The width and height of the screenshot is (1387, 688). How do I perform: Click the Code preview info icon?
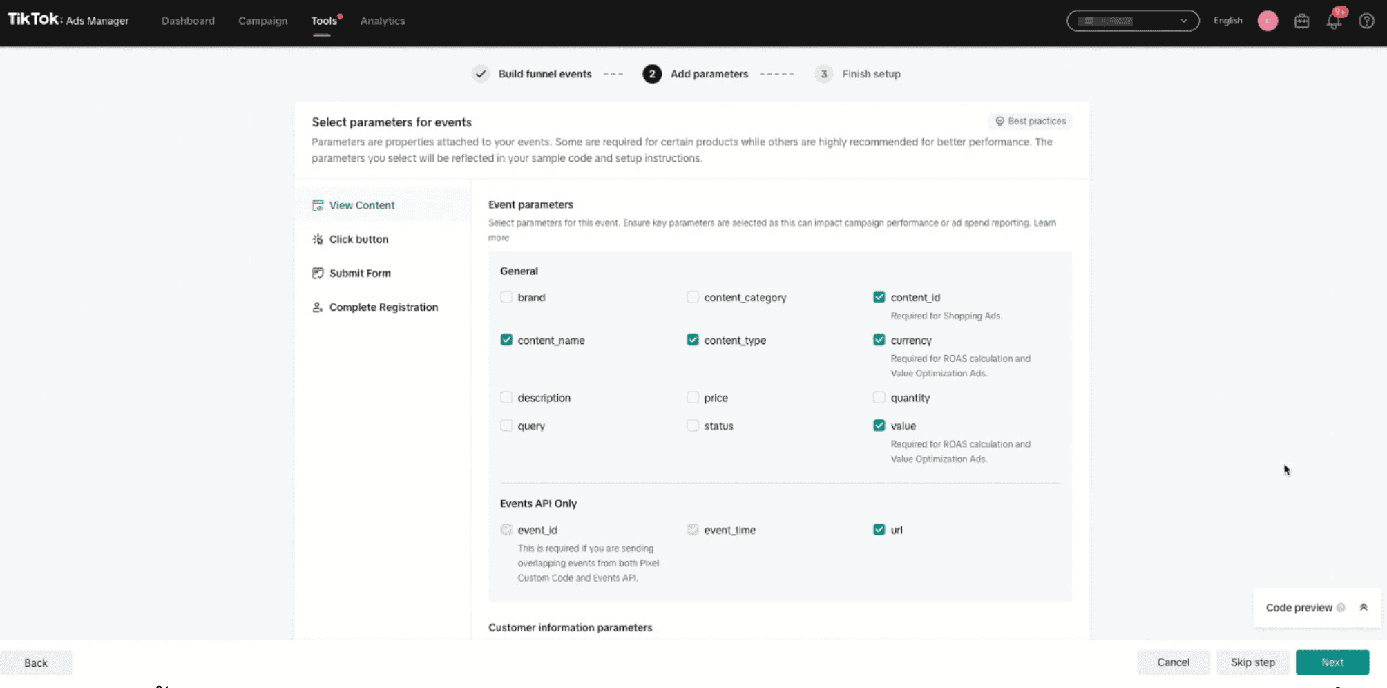coord(1341,607)
